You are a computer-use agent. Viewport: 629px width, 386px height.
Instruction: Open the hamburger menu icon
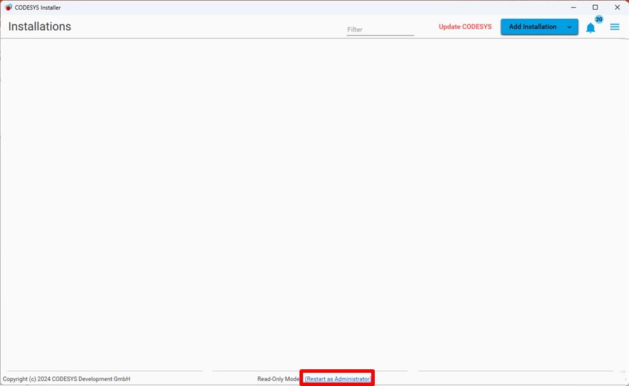pyautogui.click(x=614, y=27)
